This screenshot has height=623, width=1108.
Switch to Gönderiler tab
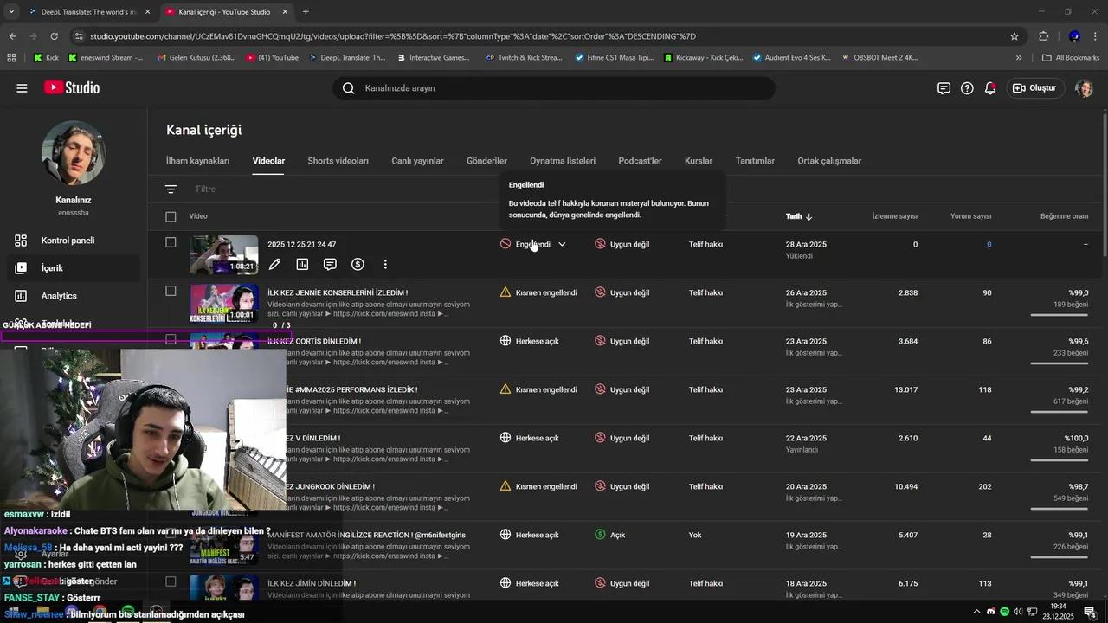click(x=486, y=161)
